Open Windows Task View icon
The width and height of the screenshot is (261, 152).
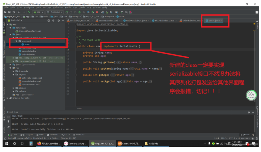[22, 143]
